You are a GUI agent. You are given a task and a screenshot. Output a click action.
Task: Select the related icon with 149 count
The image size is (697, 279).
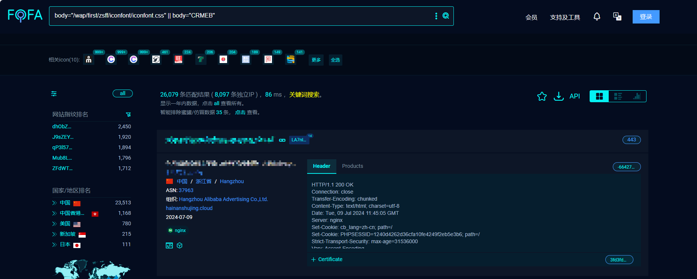pos(268,59)
